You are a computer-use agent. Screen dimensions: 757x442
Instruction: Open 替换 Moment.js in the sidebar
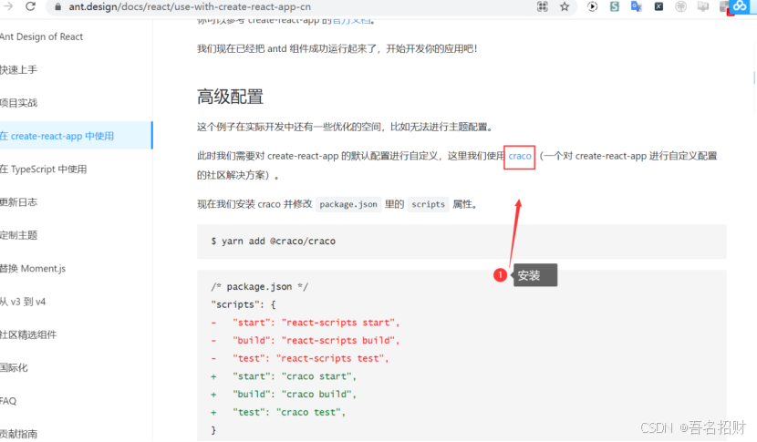coord(33,269)
